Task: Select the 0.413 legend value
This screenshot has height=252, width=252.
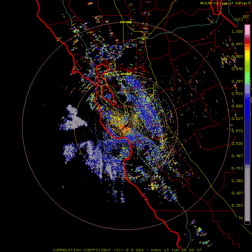Action: 237,168
